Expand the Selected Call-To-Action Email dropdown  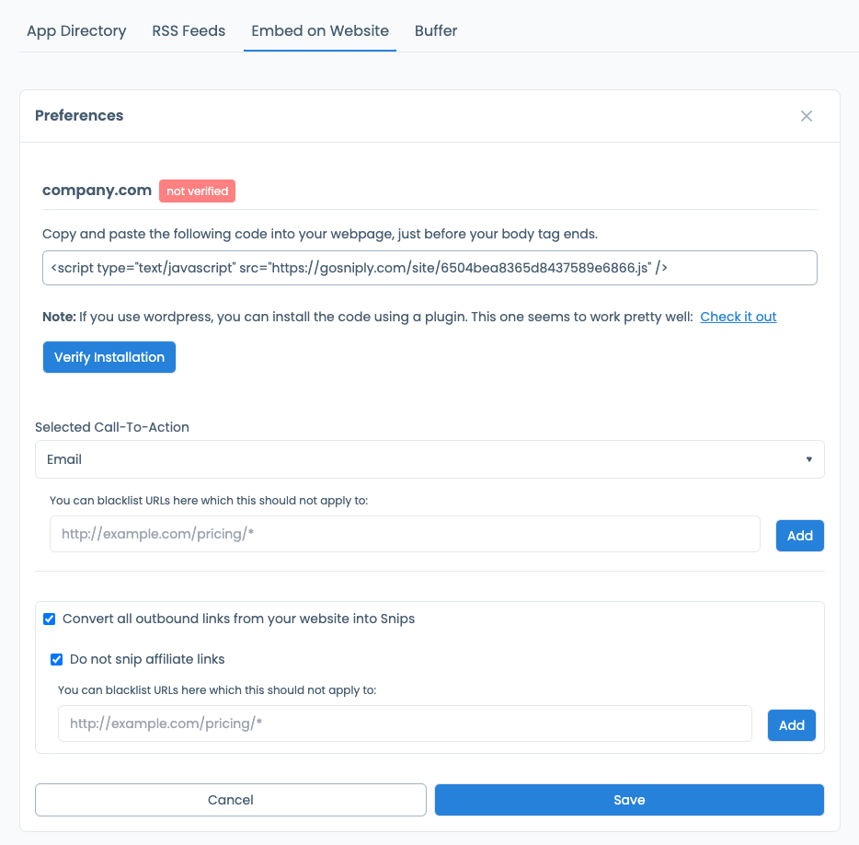(429, 459)
